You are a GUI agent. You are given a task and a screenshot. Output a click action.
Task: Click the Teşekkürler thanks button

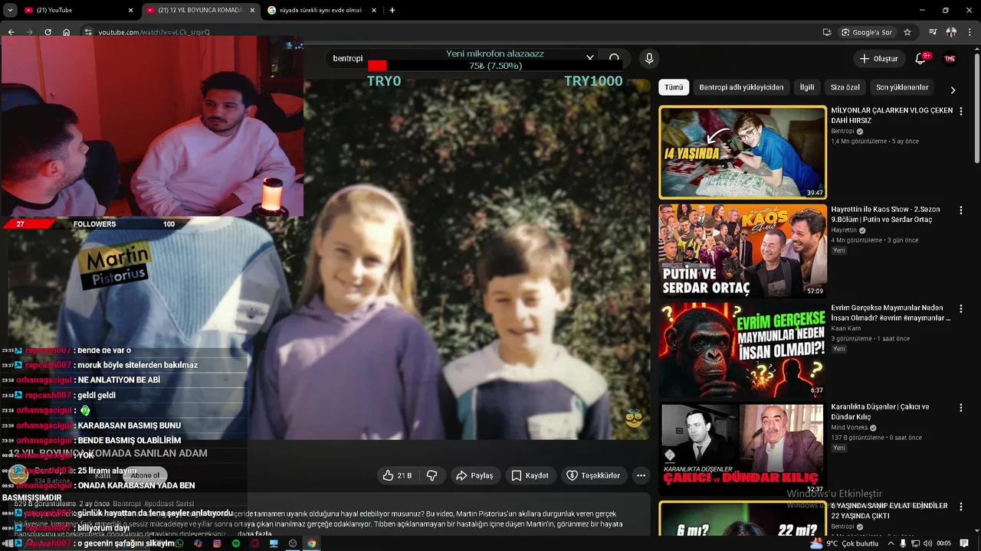point(593,475)
